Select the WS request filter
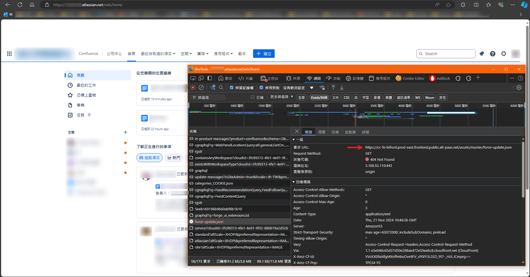530x277 pixels. coord(418,97)
